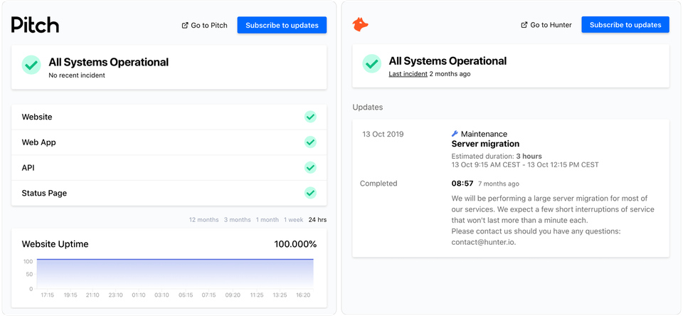The image size is (683, 316).
Task: Click the Status Page row green checkmark
Action: click(310, 193)
